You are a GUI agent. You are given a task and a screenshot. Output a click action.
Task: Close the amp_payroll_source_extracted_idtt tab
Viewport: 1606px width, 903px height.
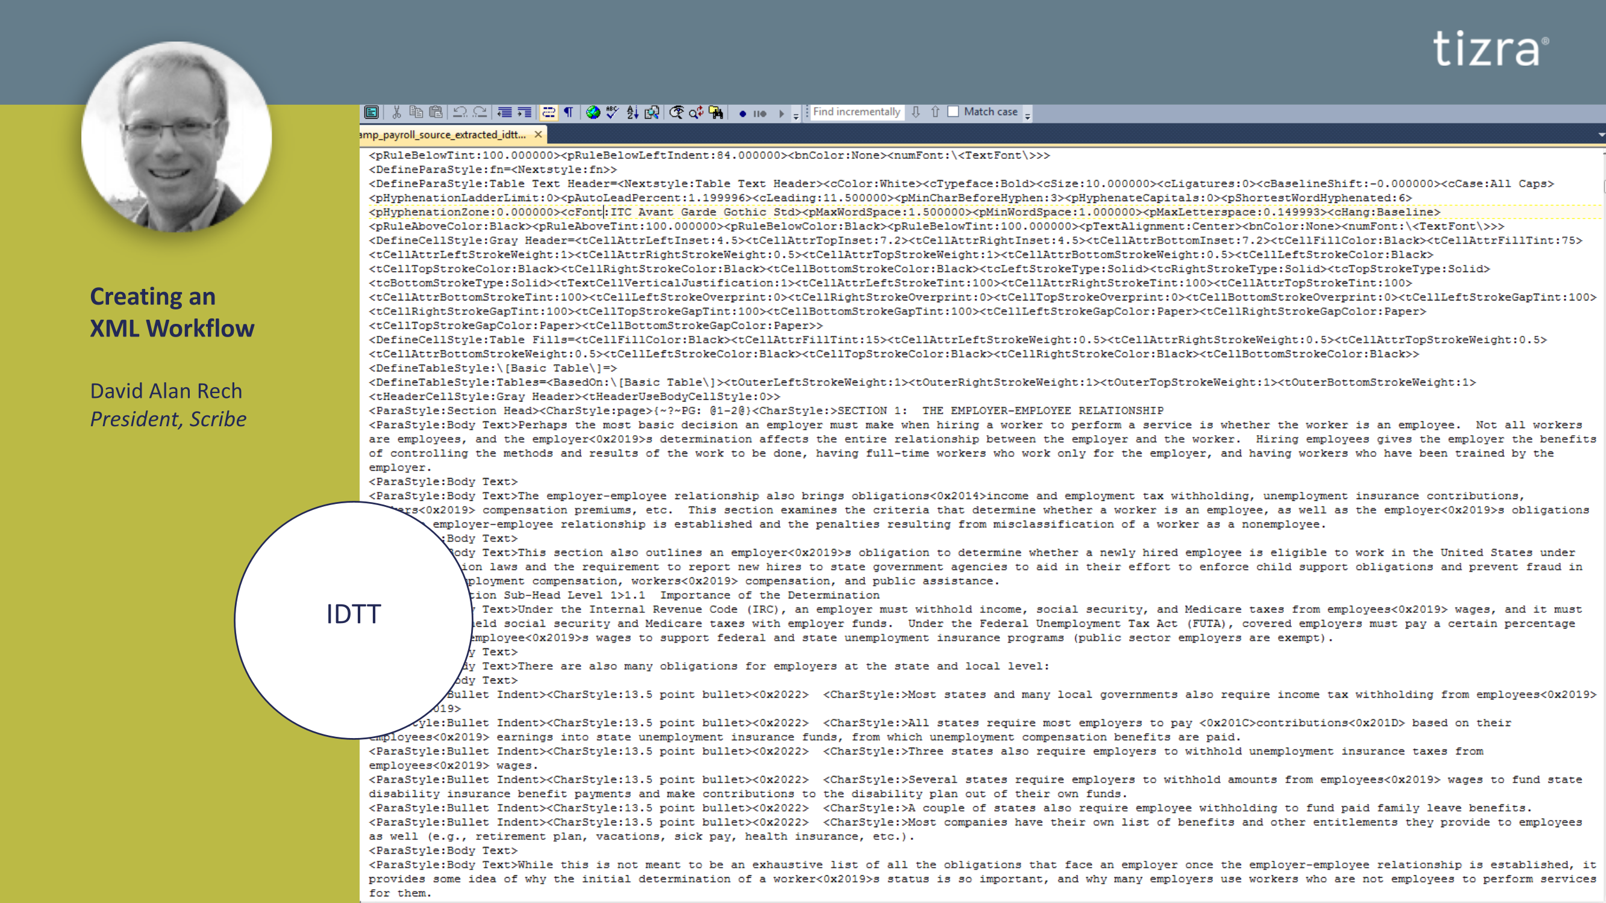click(538, 134)
